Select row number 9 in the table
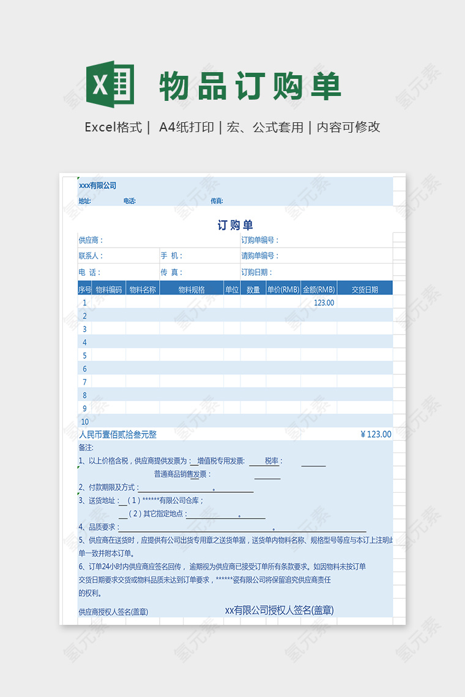Screen dimensions: 465x697 click(84, 408)
